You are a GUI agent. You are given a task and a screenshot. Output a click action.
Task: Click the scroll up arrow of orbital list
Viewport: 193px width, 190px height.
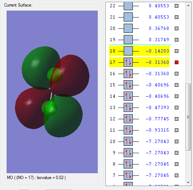click(188, 5)
